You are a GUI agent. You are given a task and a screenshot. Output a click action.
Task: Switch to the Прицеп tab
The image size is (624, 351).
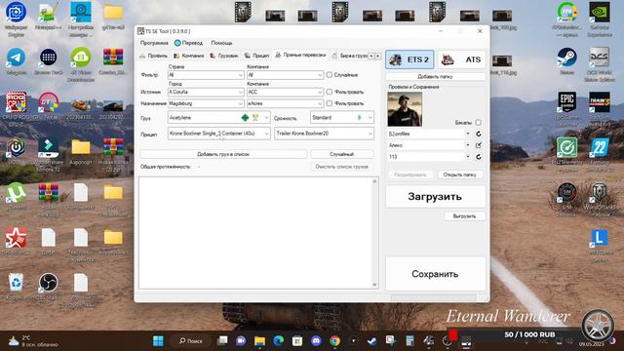(257, 56)
